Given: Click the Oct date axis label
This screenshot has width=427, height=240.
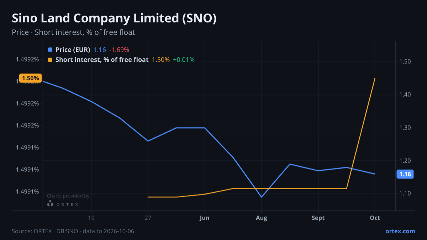Looking at the screenshot, I should pos(375,218).
